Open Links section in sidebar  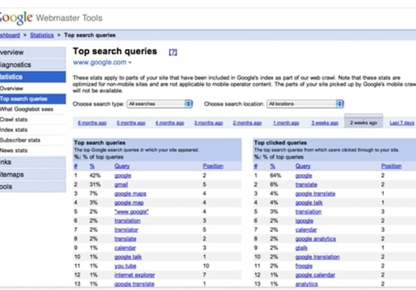point(33,162)
